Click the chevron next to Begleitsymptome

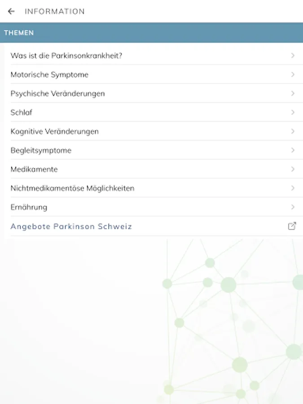[293, 150]
